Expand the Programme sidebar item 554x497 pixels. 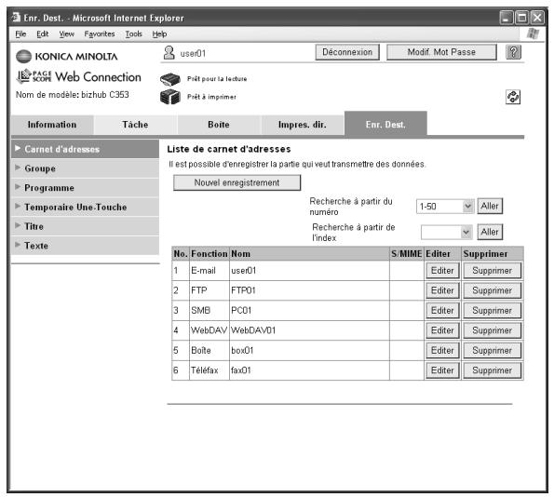pos(85,188)
